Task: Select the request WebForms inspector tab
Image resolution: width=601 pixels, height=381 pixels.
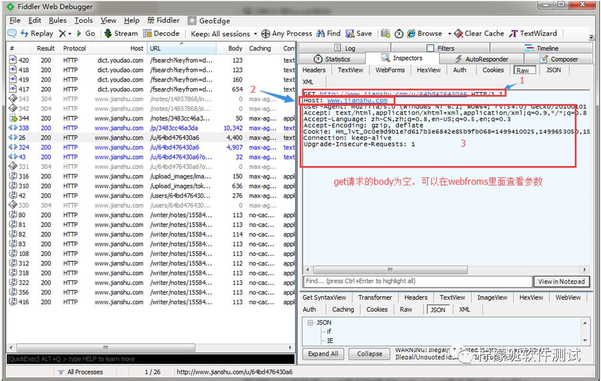Action: pyautogui.click(x=390, y=70)
